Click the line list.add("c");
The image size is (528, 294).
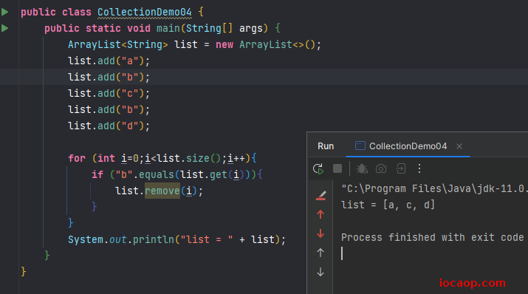tap(109, 93)
